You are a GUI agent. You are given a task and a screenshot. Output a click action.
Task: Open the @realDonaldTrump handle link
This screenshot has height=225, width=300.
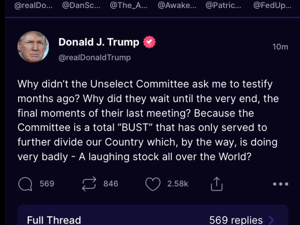tap(95, 58)
